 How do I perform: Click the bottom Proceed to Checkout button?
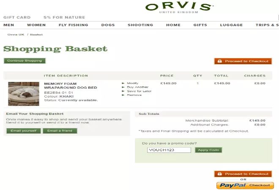(243, 174)
